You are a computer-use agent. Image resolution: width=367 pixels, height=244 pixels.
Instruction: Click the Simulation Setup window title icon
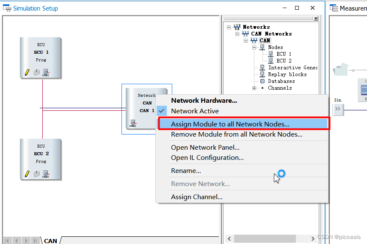point(7,8)
